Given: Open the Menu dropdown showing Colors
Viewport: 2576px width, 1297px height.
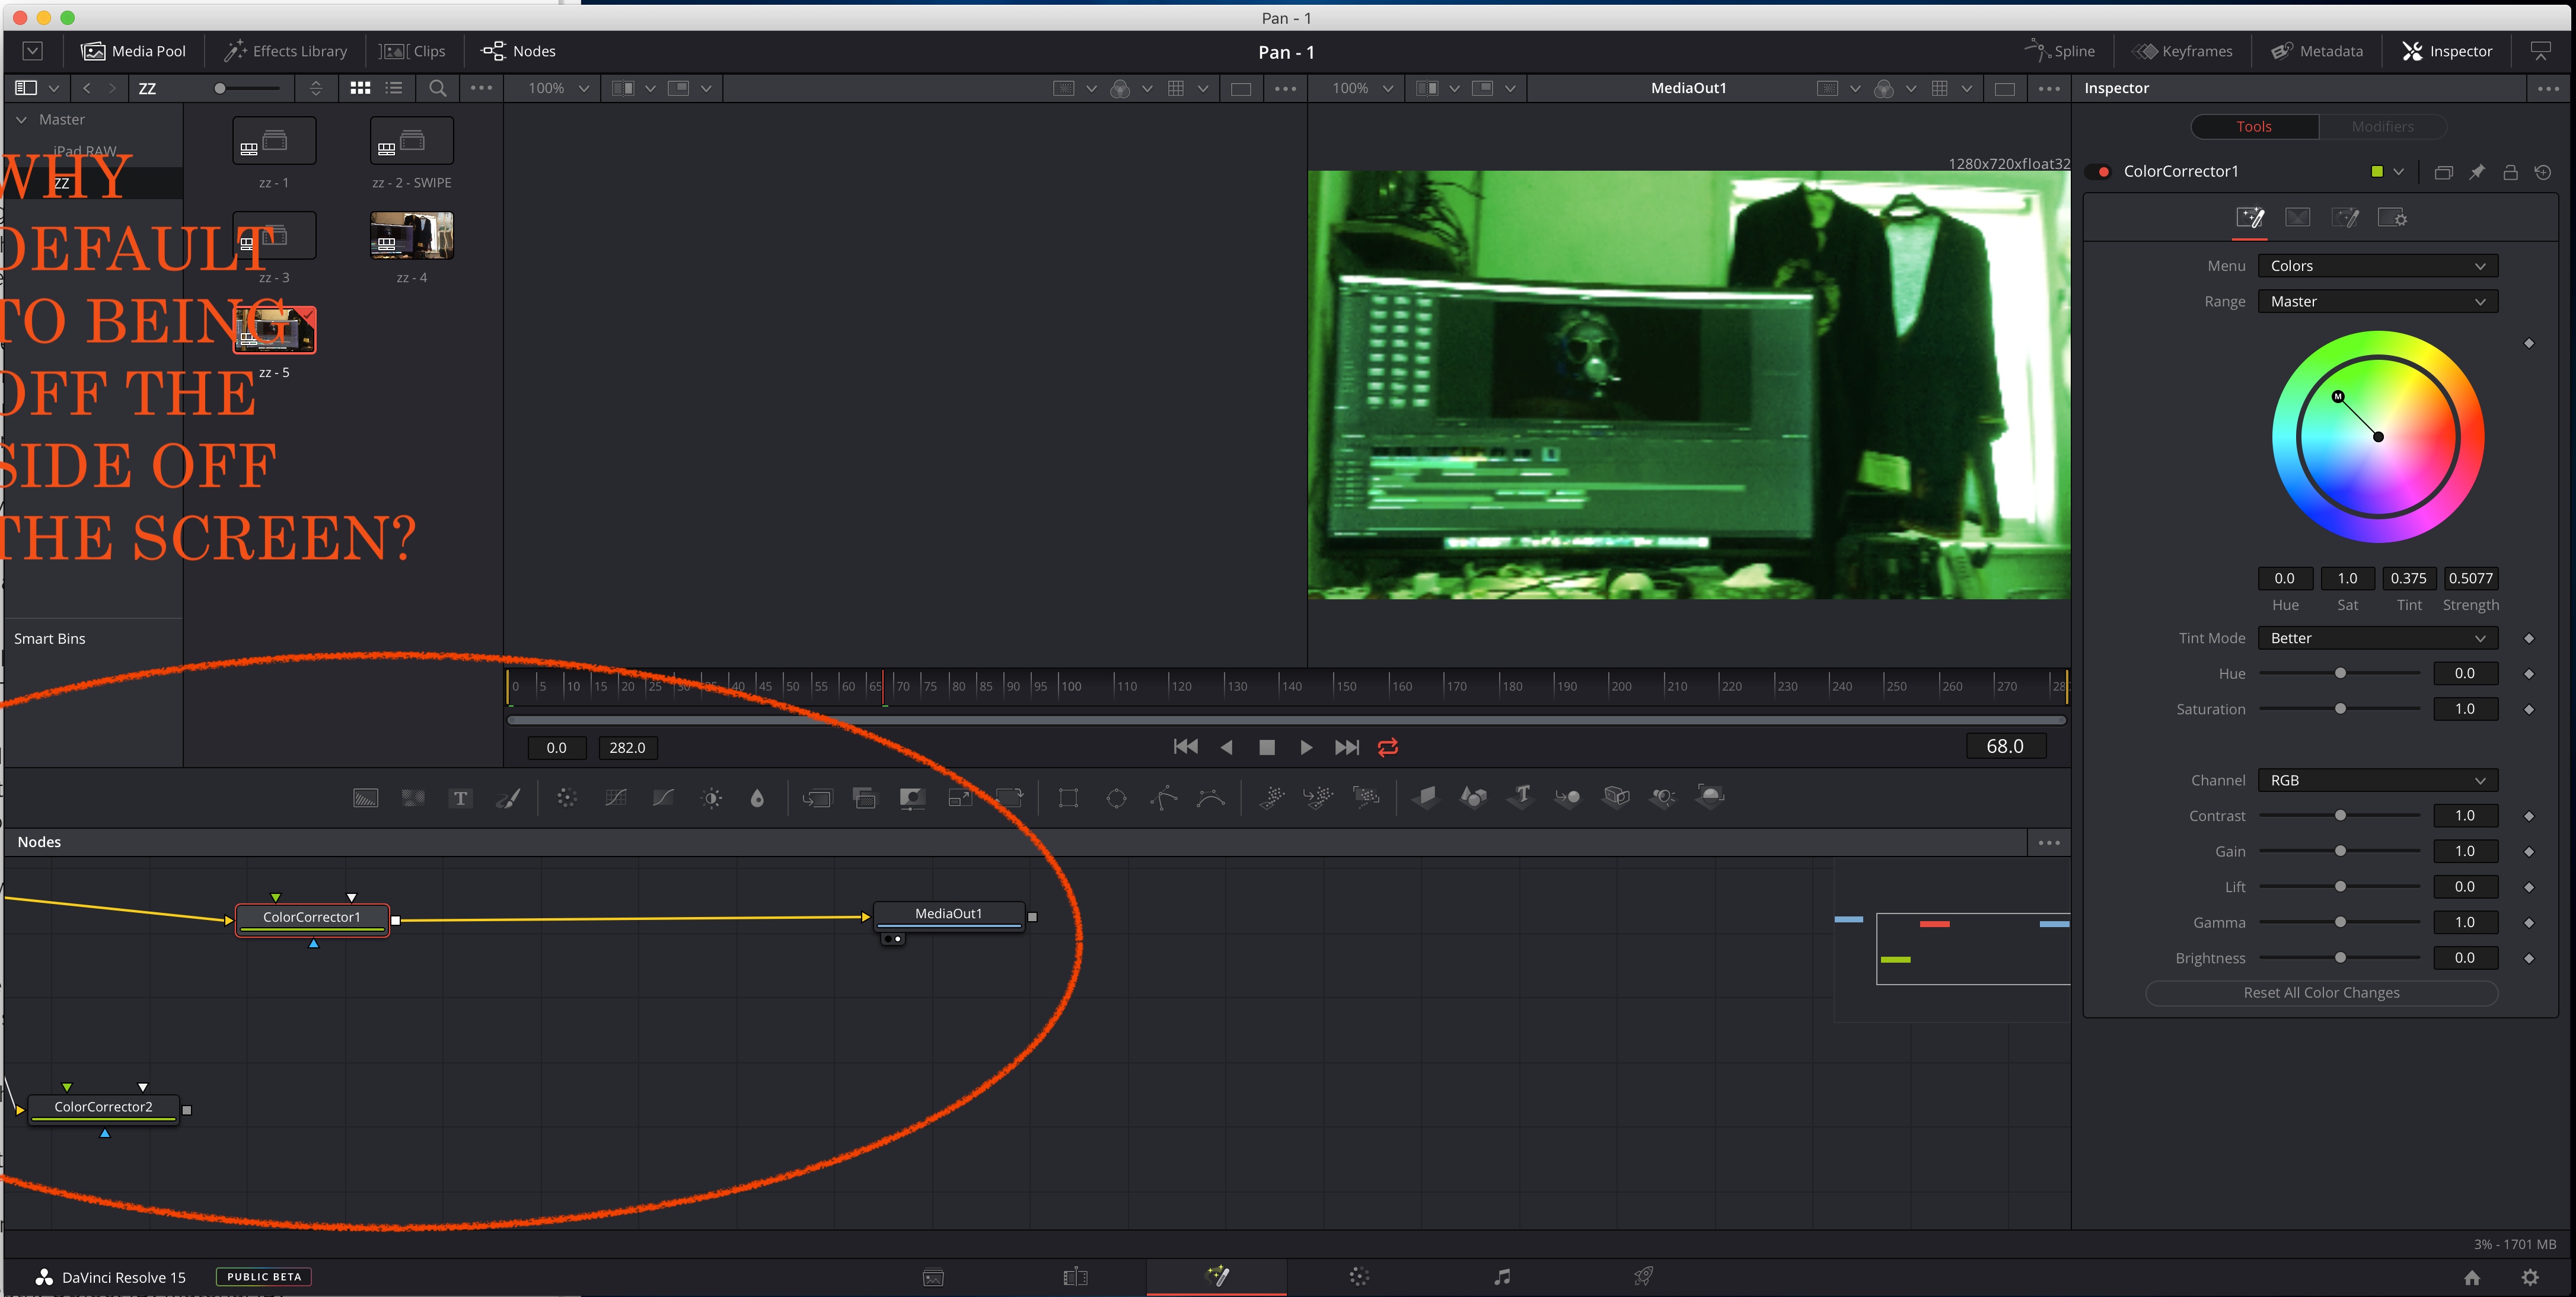Looking at the screenshot, I should coord(2378,266).
